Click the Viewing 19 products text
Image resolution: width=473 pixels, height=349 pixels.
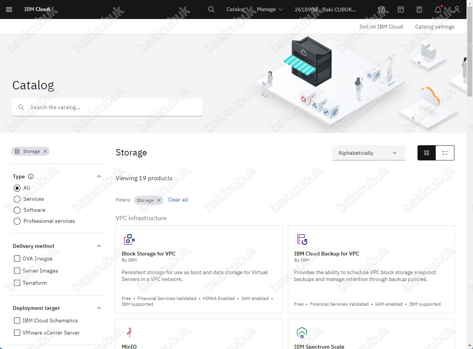[144, 178]
